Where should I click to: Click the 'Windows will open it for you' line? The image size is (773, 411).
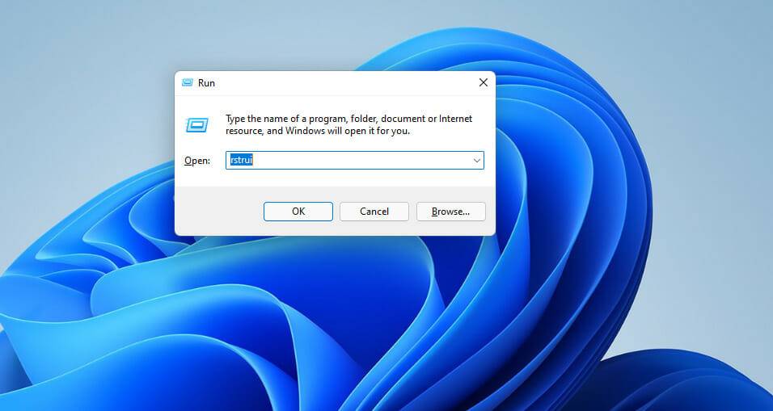347,131
